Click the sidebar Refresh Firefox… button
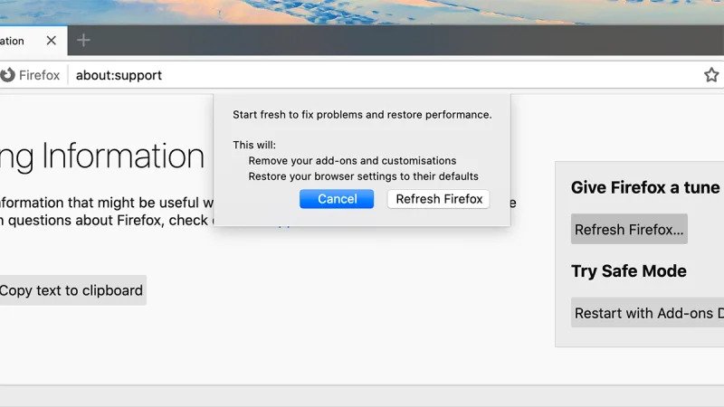Image resolution: width=724 pixels, height=407 pixels. click(x=629, y=229)
